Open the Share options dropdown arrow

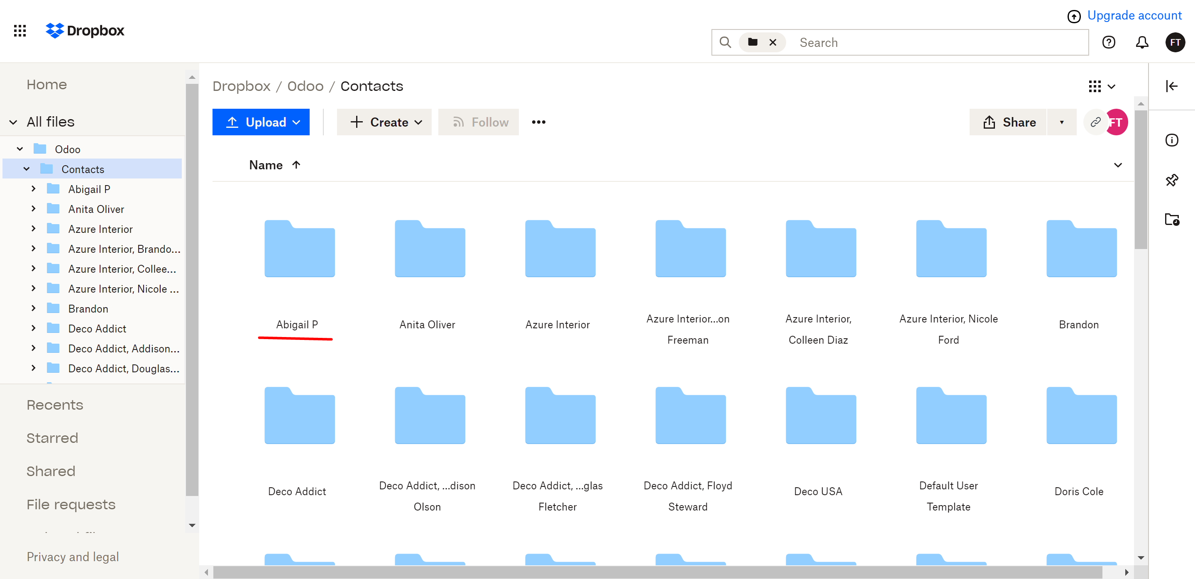tap(1061, 122)
